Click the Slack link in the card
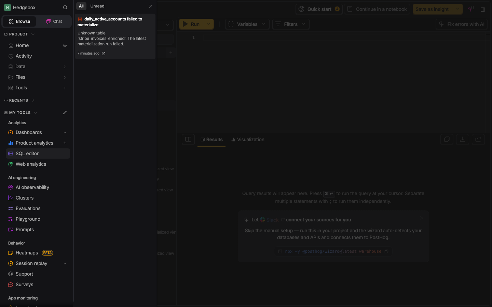 [x=272, y=220]
